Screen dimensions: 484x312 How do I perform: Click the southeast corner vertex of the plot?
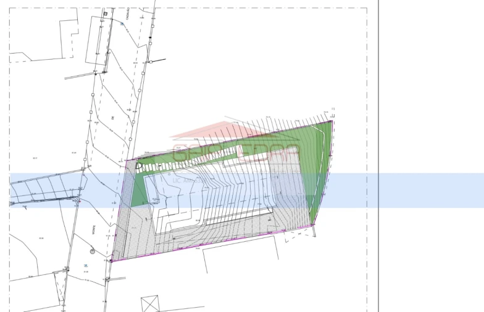(313, 225)
